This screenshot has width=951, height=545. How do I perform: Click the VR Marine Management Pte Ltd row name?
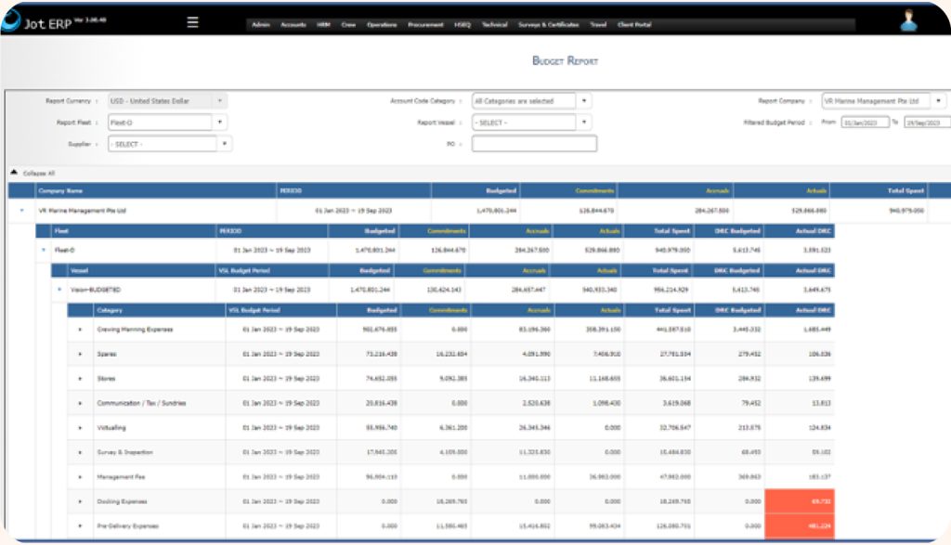(83, 211)
